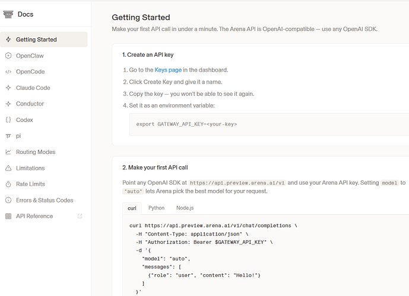Click the curly braces icon beside Codex

pyautogui.click(x=8, y=120)
